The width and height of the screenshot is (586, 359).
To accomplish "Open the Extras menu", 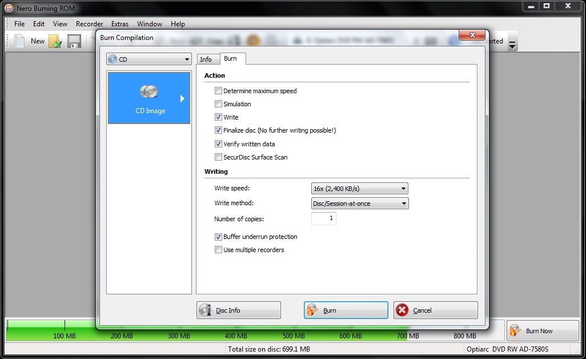I will 119,24.
